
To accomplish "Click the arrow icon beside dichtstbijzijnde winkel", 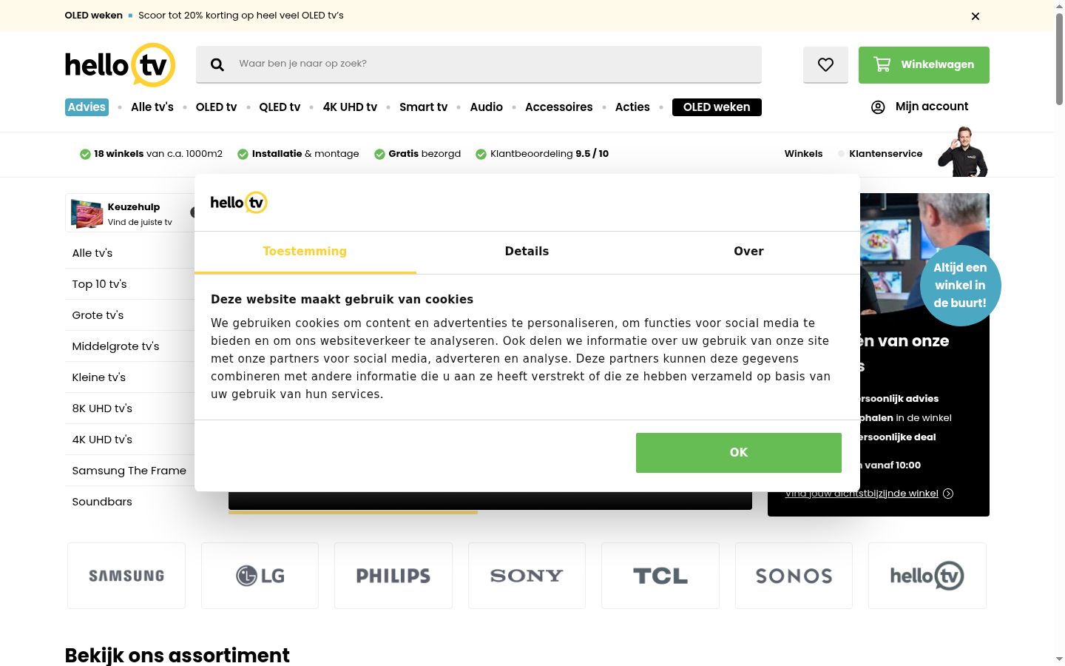I will (x=948, y=494).
